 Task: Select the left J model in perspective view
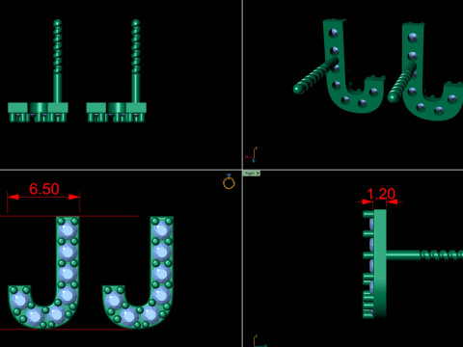(340, 66)
